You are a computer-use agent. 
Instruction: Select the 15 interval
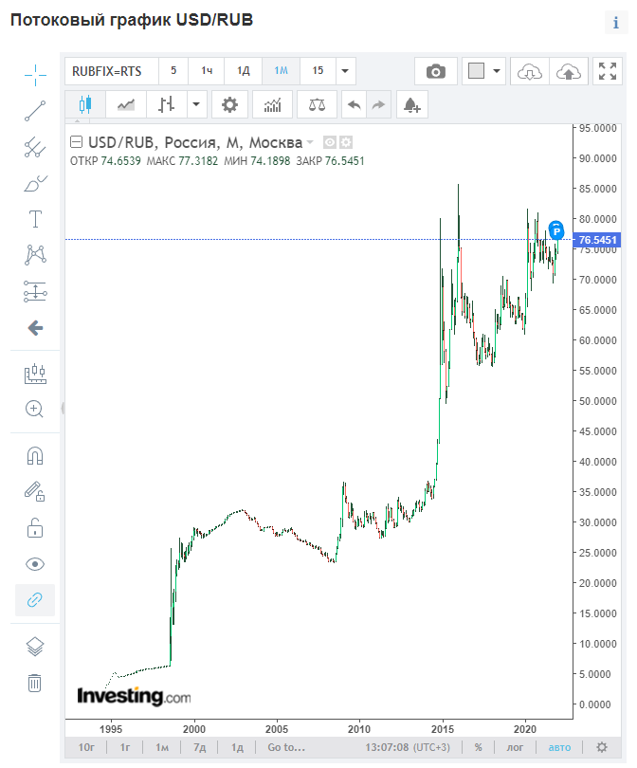318,71
